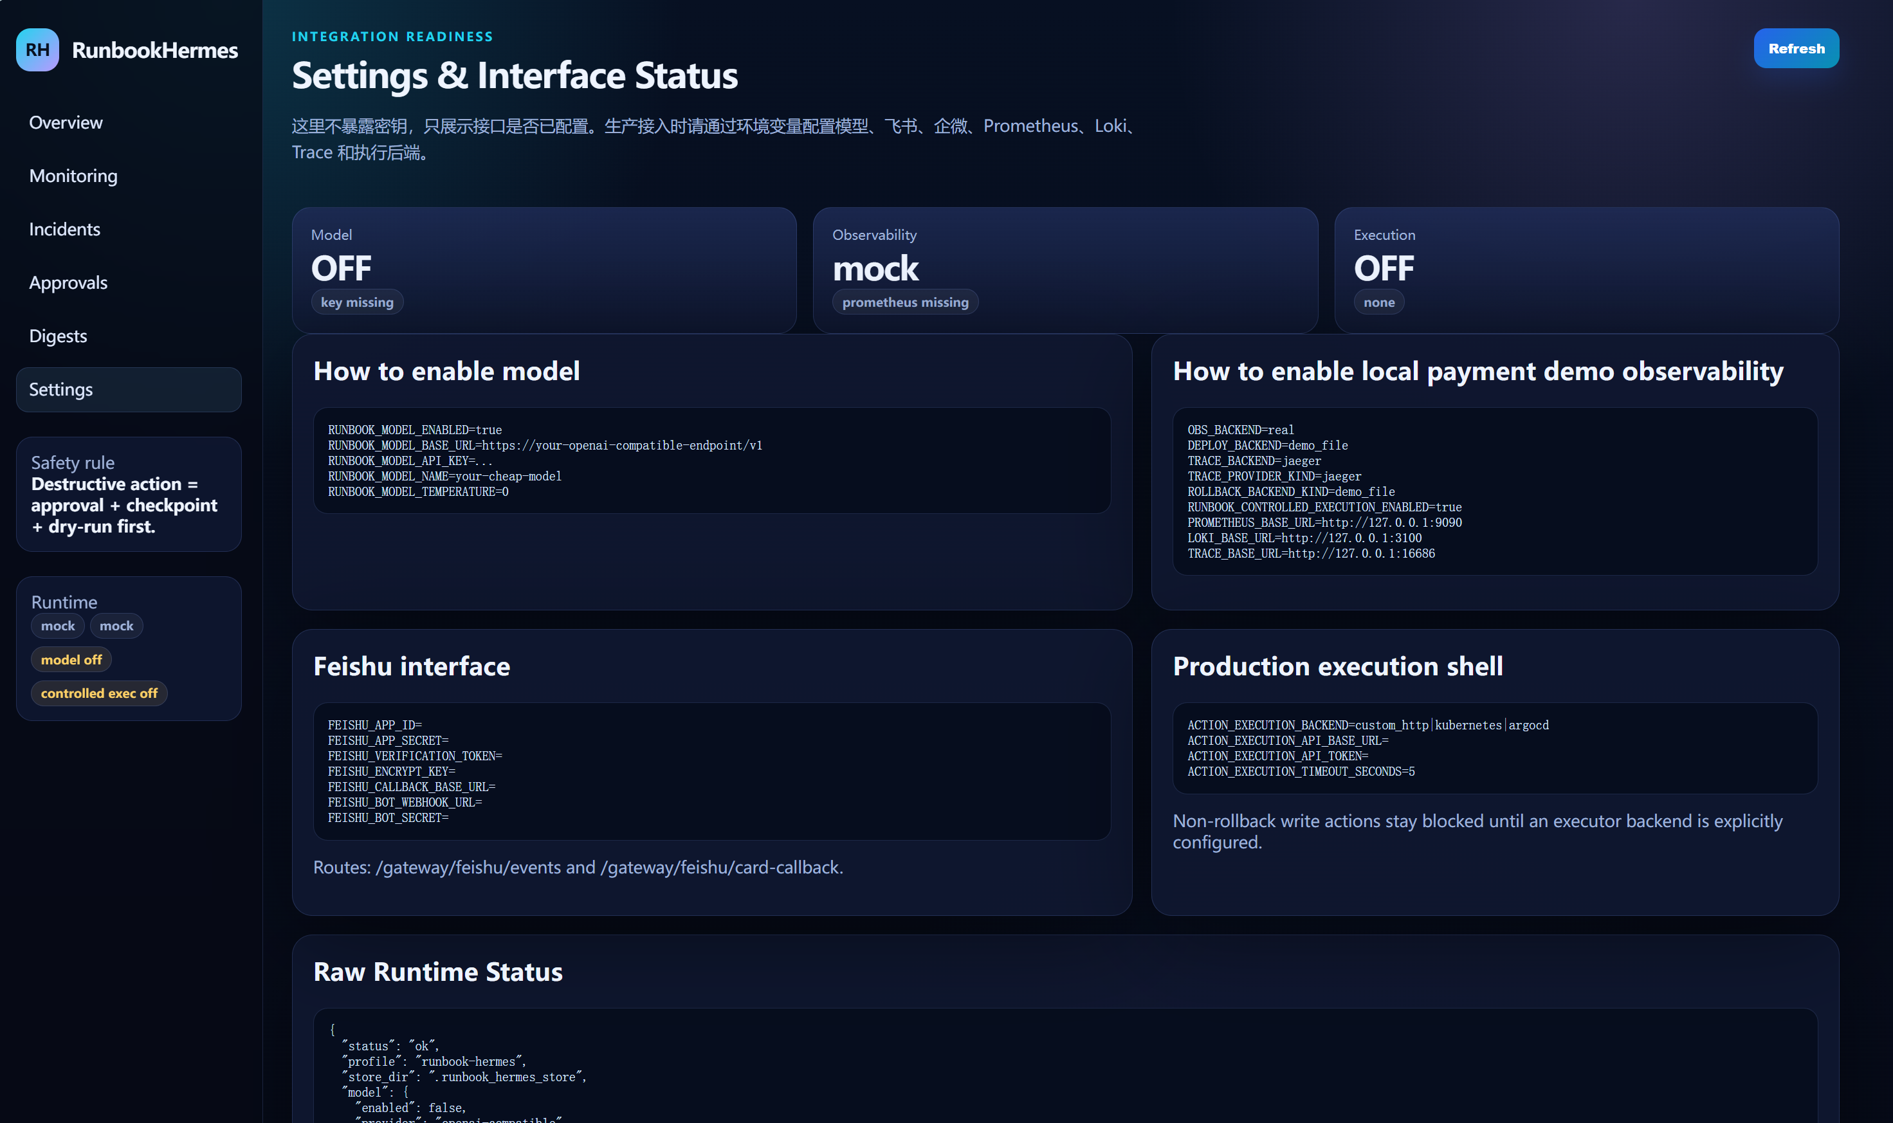1893x1123 pixels.
Task: Click the RUNBOOK_MODEL_BASE_URL line
Action: pyautogui.click(x=545, y=446)
